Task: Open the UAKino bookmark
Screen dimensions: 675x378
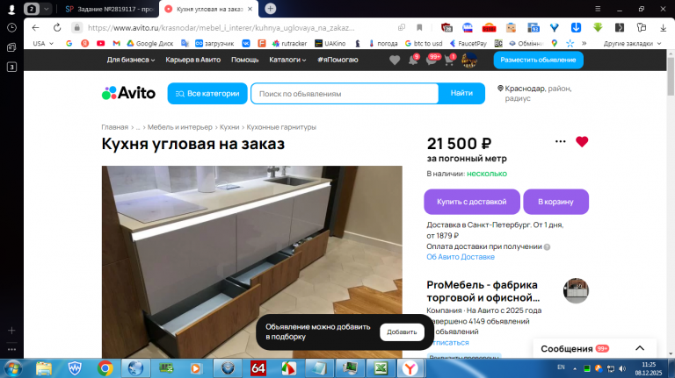Action: (330, 43)
